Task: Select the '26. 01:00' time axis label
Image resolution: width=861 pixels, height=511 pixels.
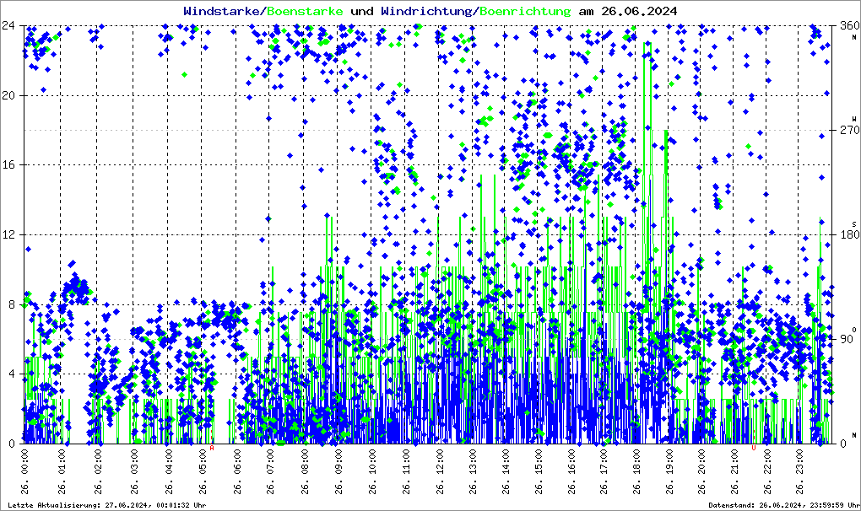Action: click(62, 471)
